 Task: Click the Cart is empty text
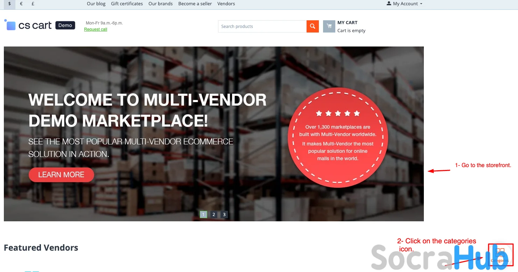coord(351,31)
